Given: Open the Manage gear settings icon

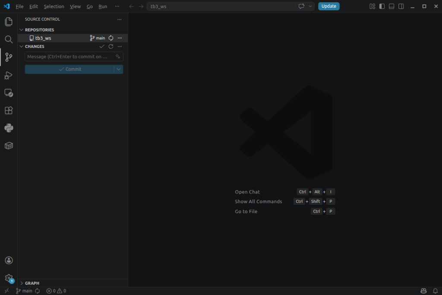Looking at the screenshot, I should pyautogui.click(x=9, y=278).
